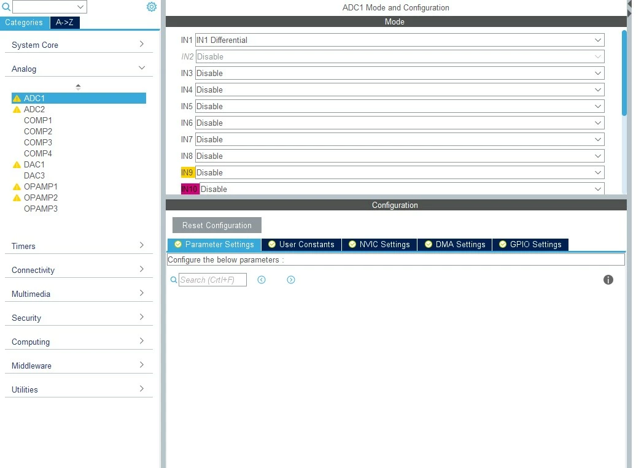The width and height of the screenshot is (644, 468).
Task: Click the parameter Search (Ctrl+F) field
Action: click(212, 280)
